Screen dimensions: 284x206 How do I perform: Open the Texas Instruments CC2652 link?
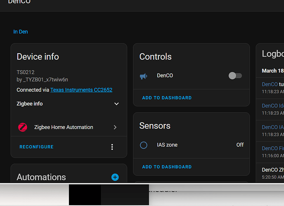pos(81,90)
